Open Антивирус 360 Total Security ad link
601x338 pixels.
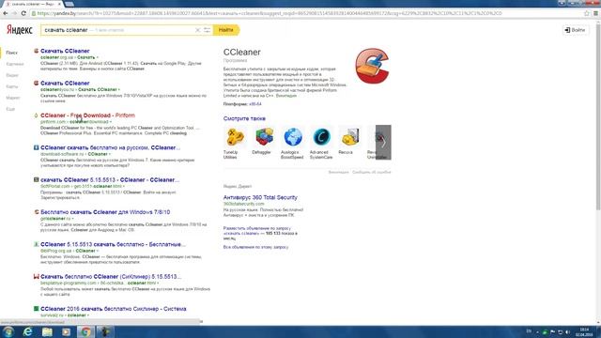[x=260, y=197]
